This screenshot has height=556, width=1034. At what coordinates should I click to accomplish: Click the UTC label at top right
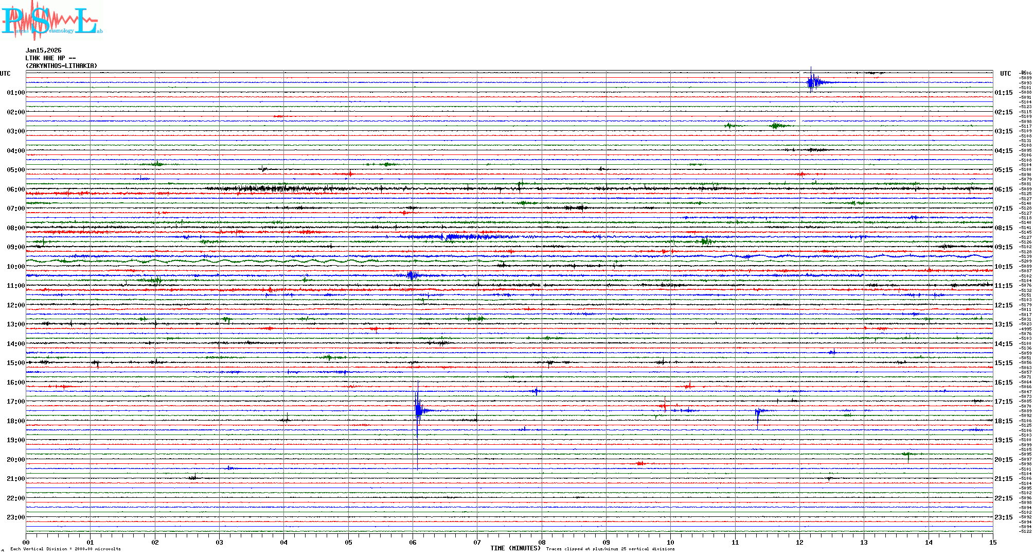click(x=1005, y=74)
